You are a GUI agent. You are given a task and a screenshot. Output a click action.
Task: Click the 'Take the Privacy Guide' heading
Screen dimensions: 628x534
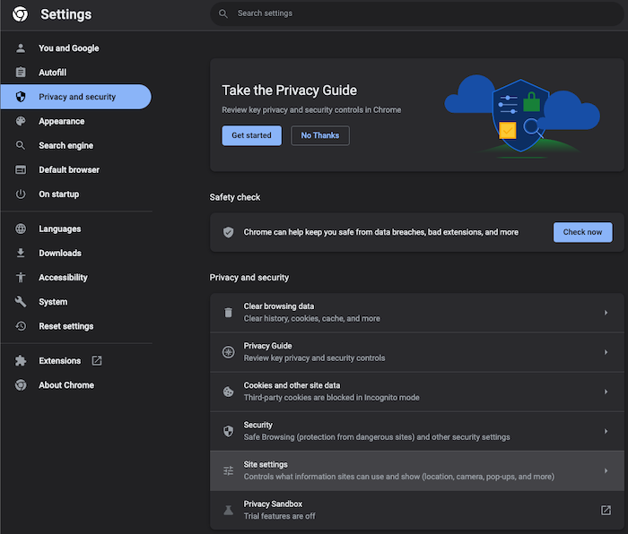click(289, 90)
